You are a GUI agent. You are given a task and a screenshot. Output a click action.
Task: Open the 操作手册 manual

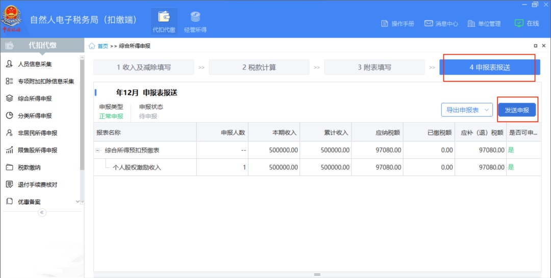pyautogui.click(x=397, y=23)
